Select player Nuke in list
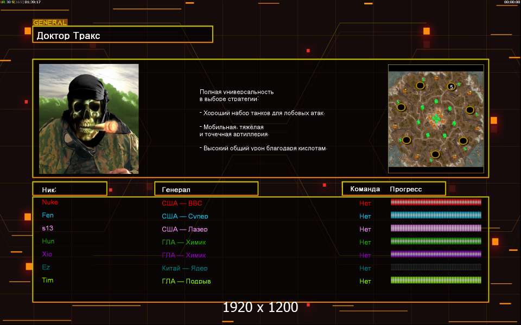 coord(50,202)
